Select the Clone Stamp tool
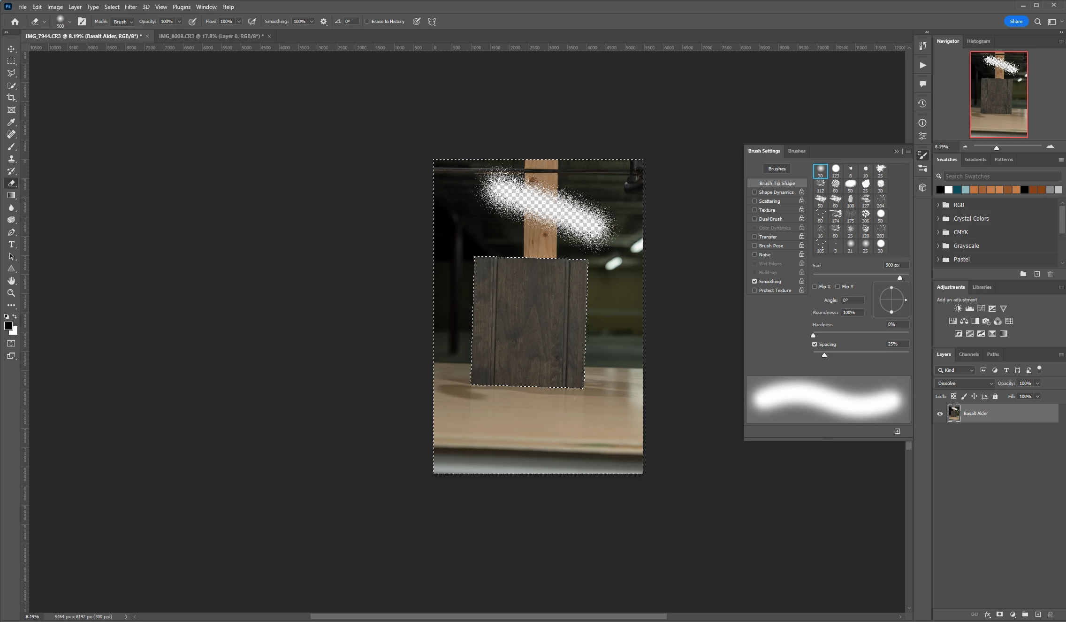 click(x=11, y=159)
